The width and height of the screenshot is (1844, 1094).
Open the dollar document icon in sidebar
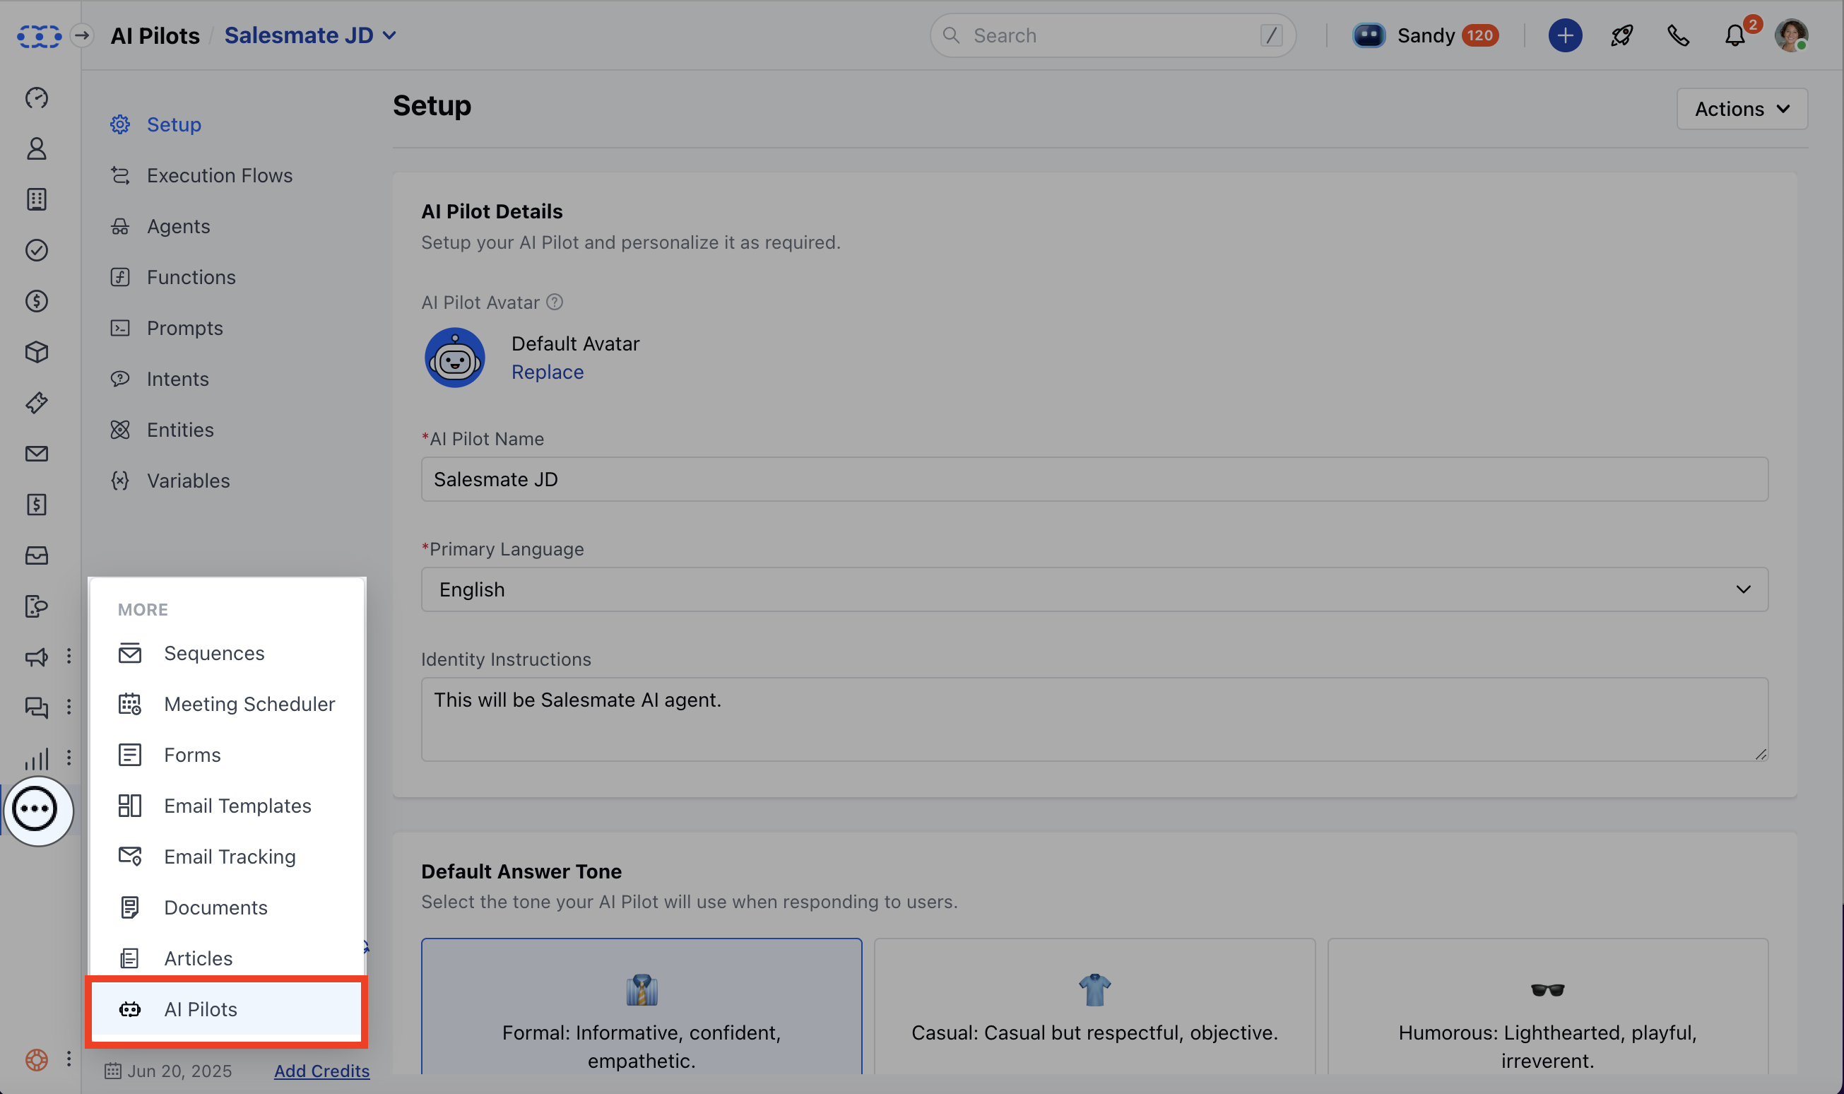coord(36,505)
